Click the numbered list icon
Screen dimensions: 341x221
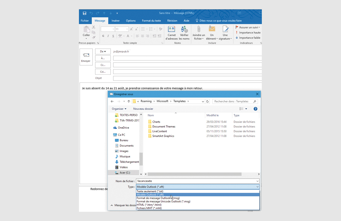point(151,29)
